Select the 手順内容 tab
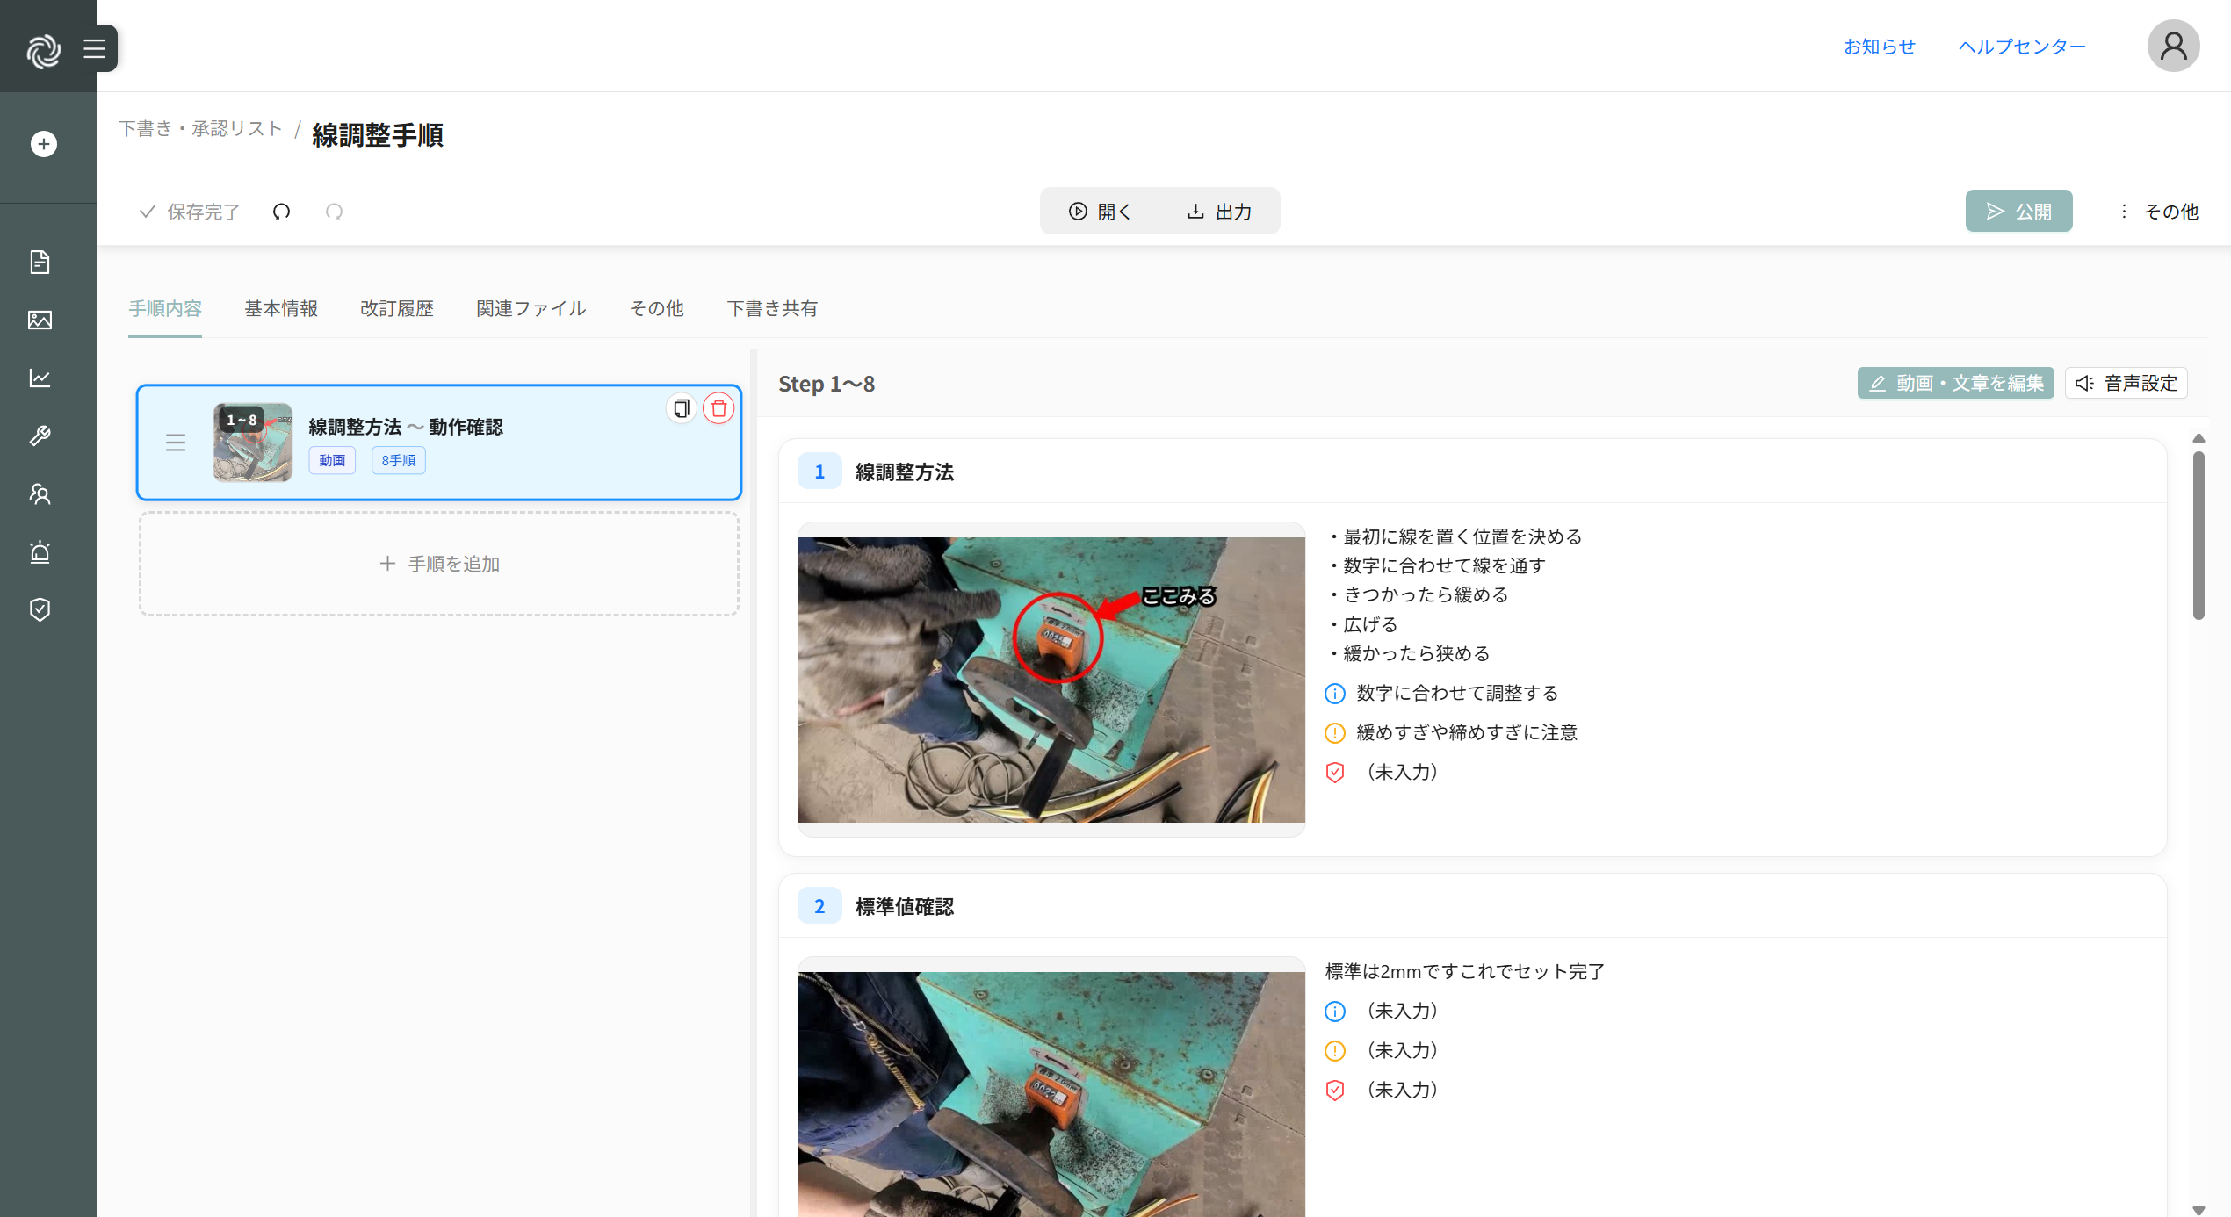The width and height of the screenshot is (2231, 1217). click(x=165, y=309)
